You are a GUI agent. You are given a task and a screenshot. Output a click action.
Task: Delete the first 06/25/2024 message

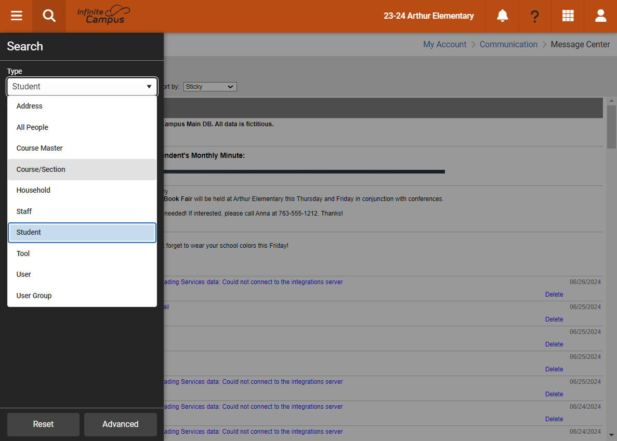(x=554, y=319)
